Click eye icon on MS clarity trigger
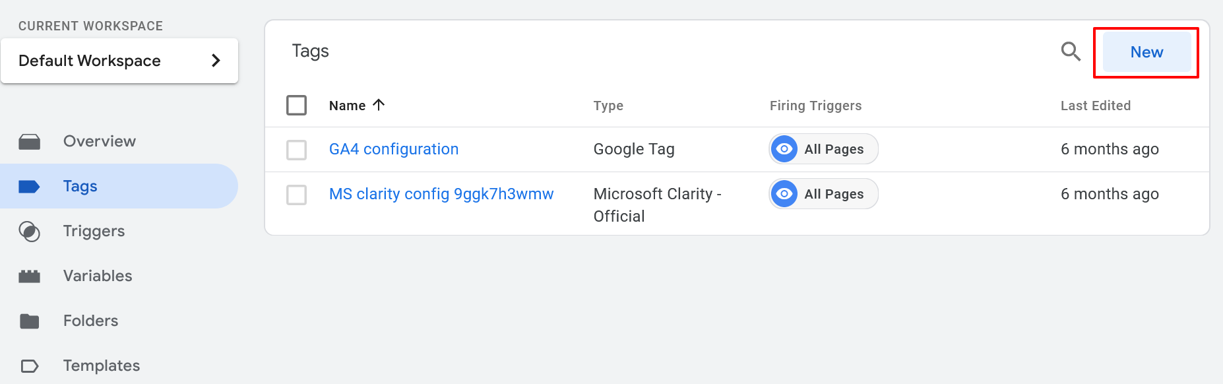This screenshot has height=384, width=1223. coord(784,194)
